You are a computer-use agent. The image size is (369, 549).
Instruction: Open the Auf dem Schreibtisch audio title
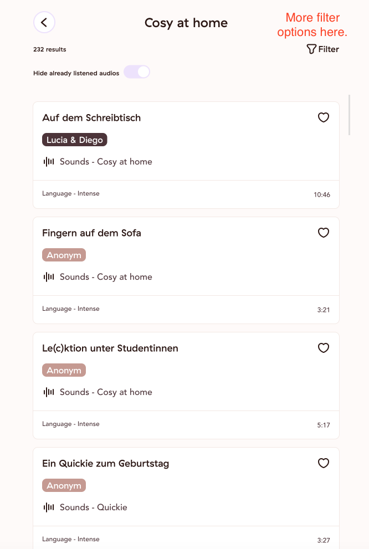click(x=91, y=117)
